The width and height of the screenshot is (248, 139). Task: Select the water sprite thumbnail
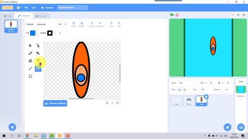pos(176,101)
